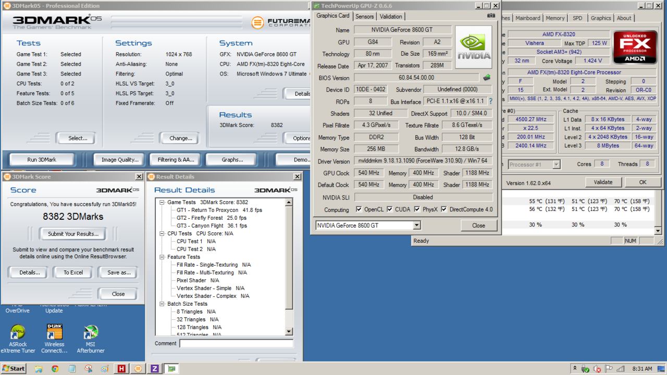The image size is (667, 375).
Task: Click the NVIDIA logo in GPU-Z
Action: click(x=474, y=47)
